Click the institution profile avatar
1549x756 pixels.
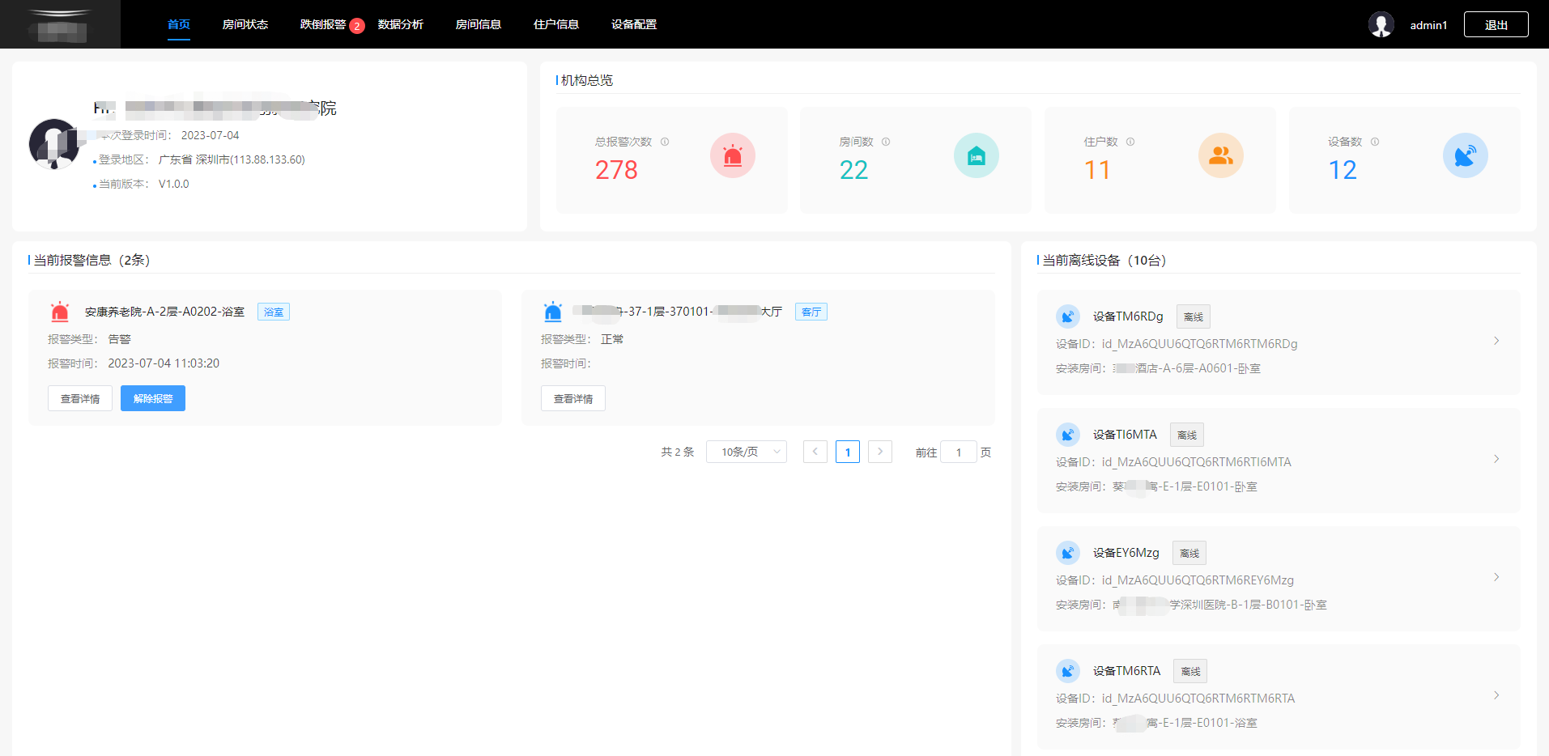tap(54, 144)
